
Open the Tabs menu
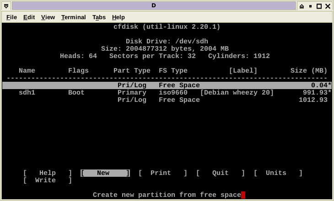(x=99, y=17)
